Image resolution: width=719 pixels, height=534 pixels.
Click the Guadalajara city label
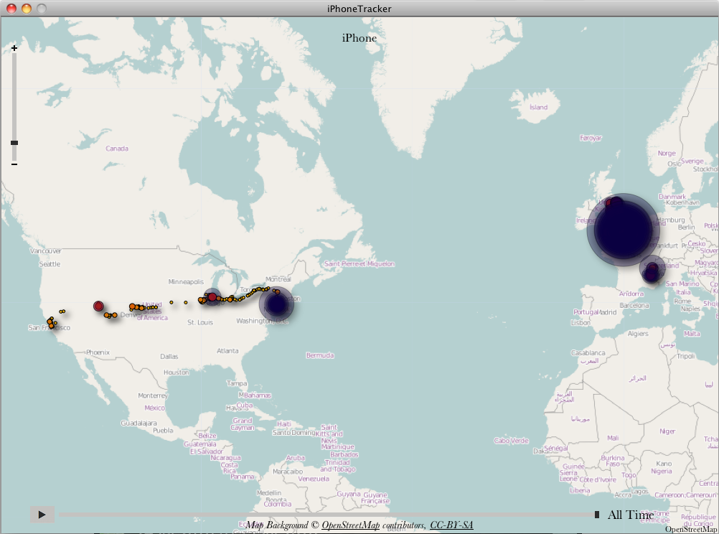[138, 423]
